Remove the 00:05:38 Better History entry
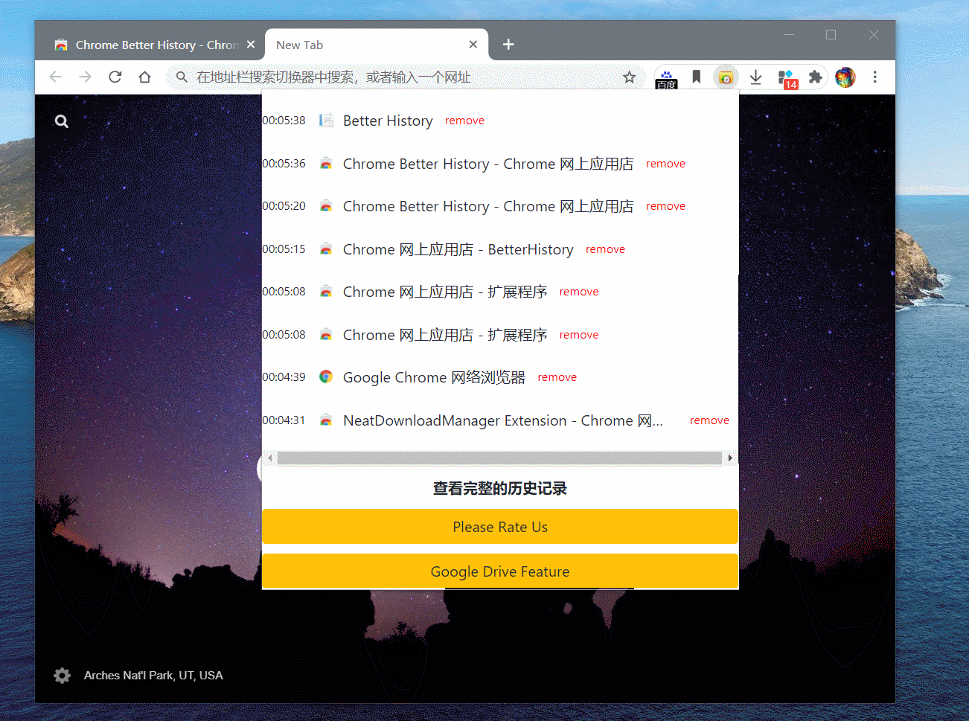969x721 pixels. 464,120
